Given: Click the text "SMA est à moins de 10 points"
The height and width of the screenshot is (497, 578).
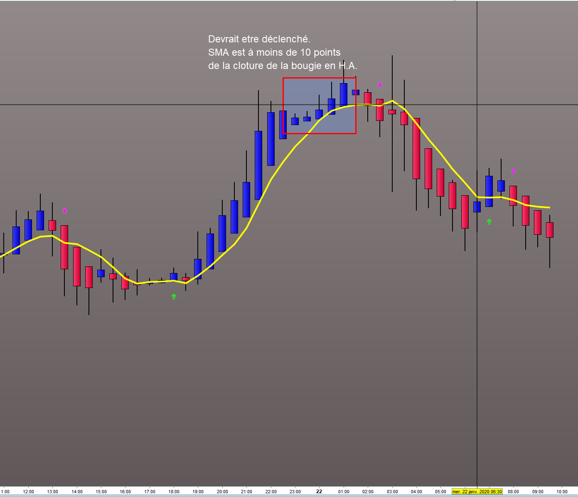Looking at the screenshot, I should [274, 52].
